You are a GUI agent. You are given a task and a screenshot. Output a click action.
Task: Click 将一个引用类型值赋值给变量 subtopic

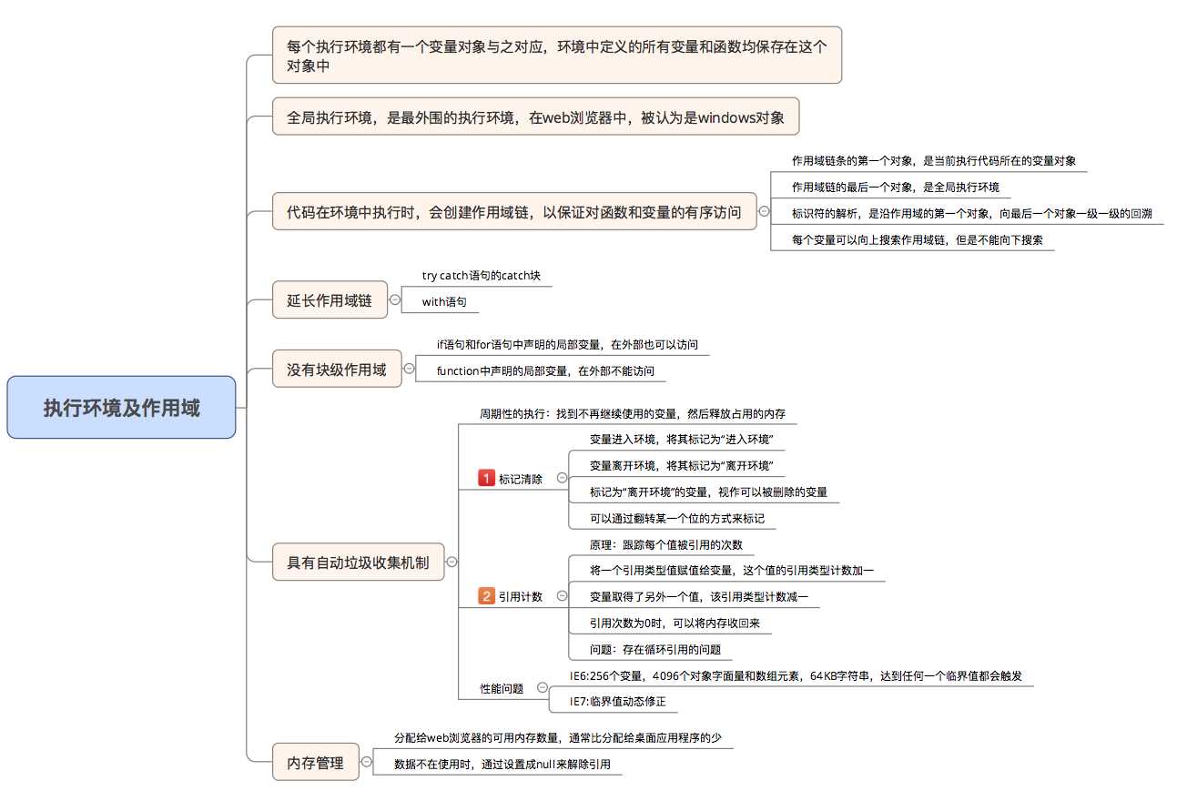tap(732, 571)
